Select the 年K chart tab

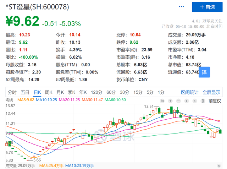click(83, 92)
